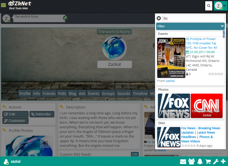
Task: Click the plus add icon
Action: pyautogui.click(x=223, y=161)
